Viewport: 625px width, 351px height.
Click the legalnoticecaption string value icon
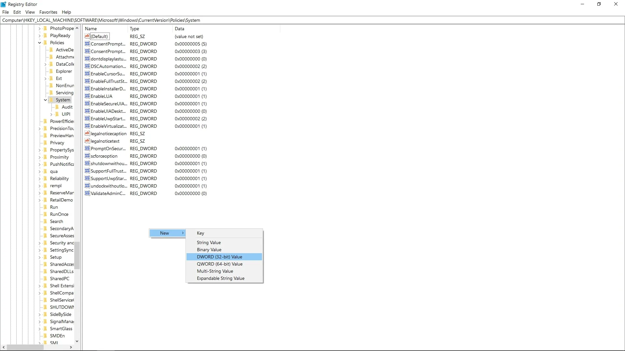[x=87, y=134]
